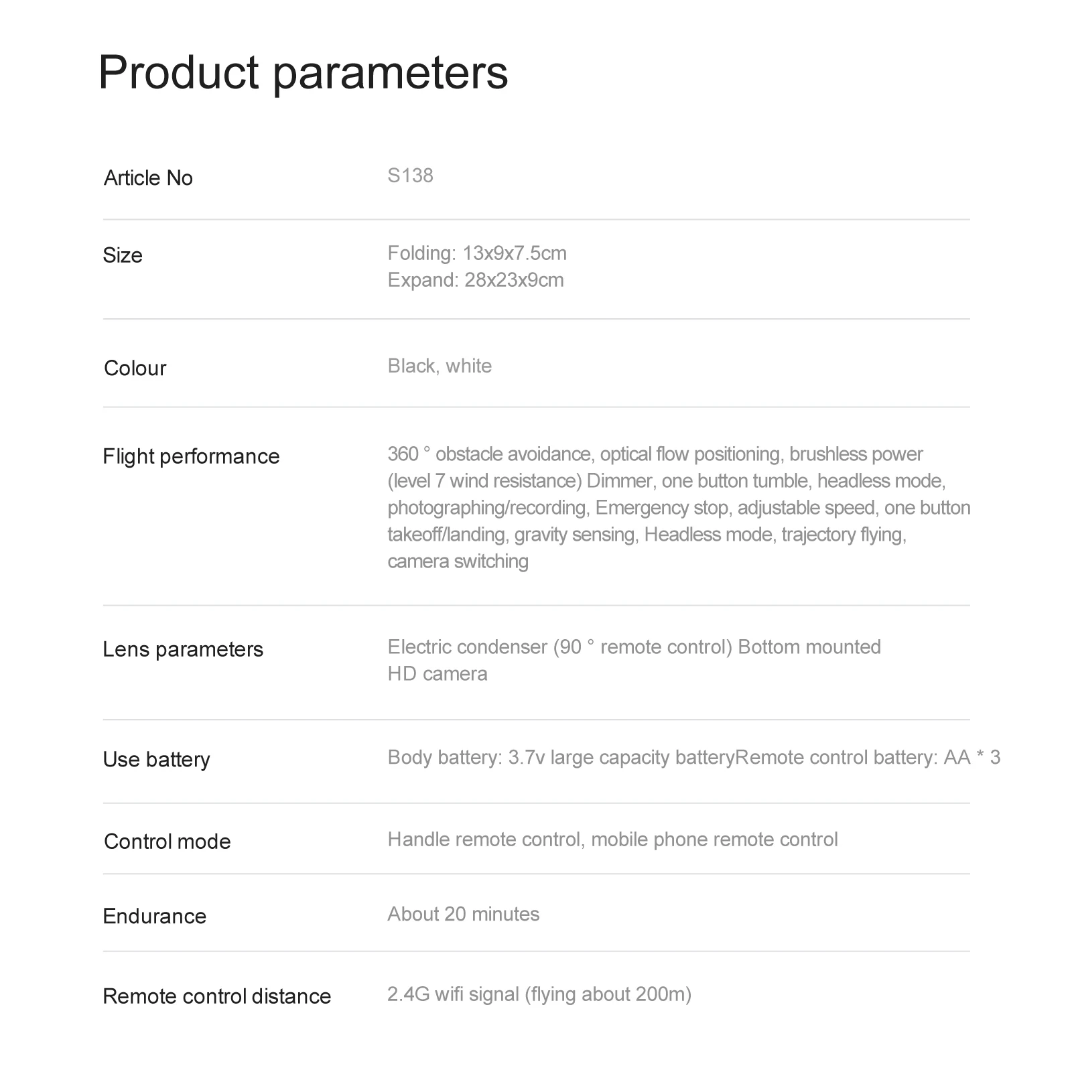Select the Article No label
The width and height of the screenshot is (1072, 1072).
(148, 178)
